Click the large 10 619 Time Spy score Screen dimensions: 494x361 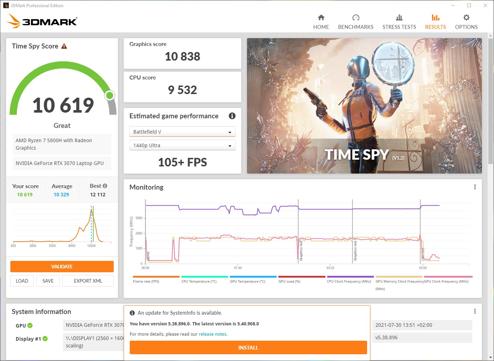pos(63,105)
